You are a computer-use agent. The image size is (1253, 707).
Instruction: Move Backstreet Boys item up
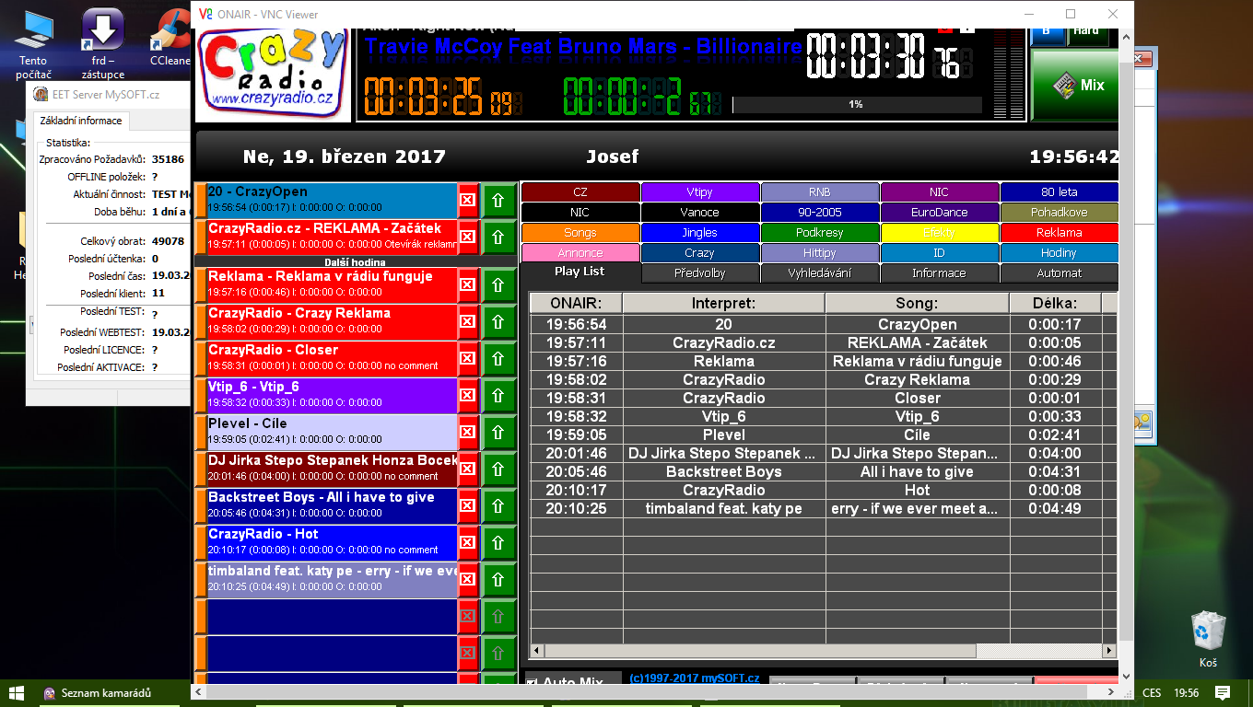pyautogui.click(x=498, y=506)
